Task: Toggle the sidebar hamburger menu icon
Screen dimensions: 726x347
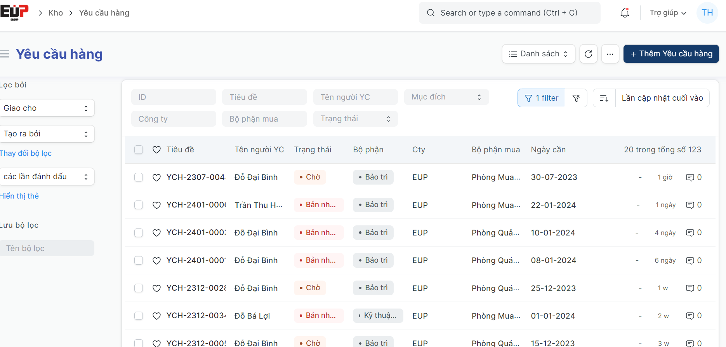Action: (5, 54)
